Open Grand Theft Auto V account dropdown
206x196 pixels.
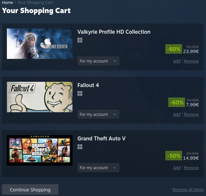(x=98, y=168)
